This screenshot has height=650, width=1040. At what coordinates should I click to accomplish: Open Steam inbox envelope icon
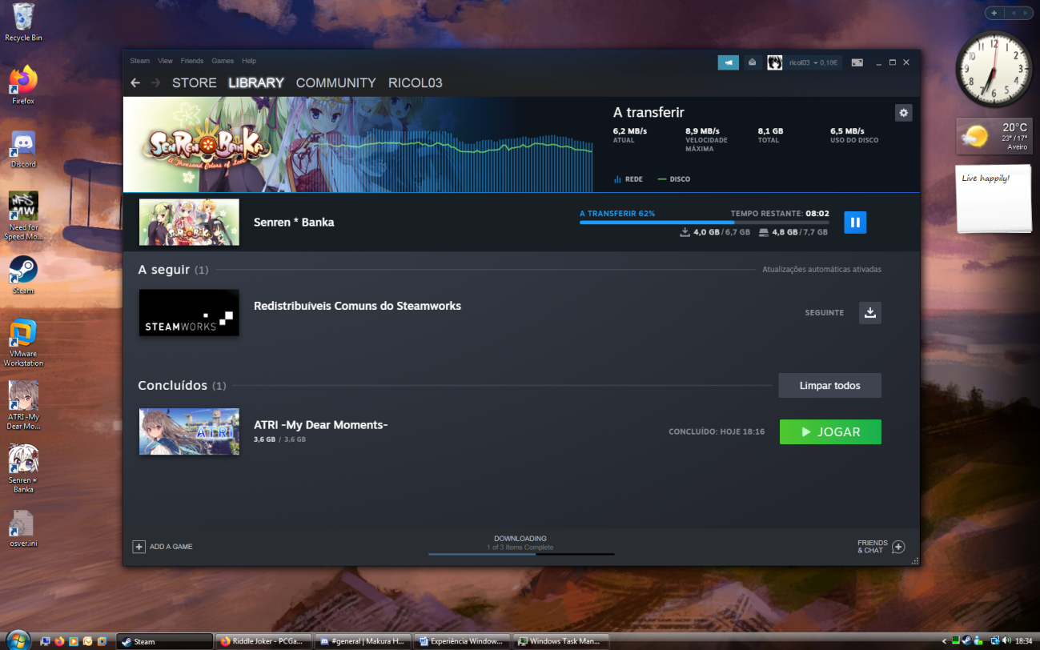coord(753,62)
